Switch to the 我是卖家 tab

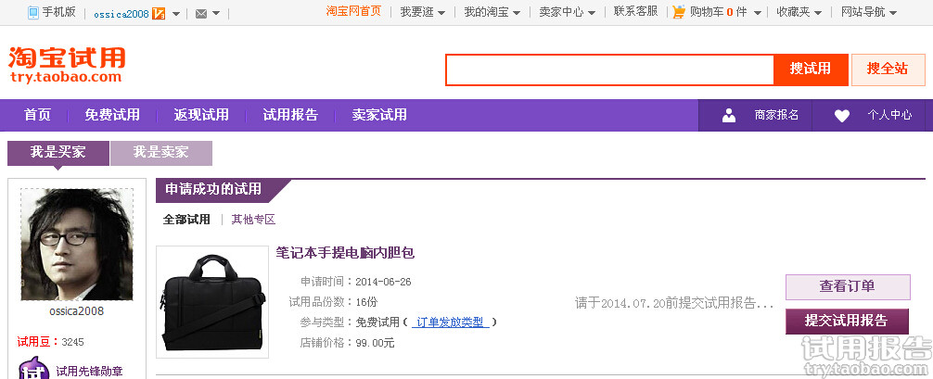tap(161, 153)
